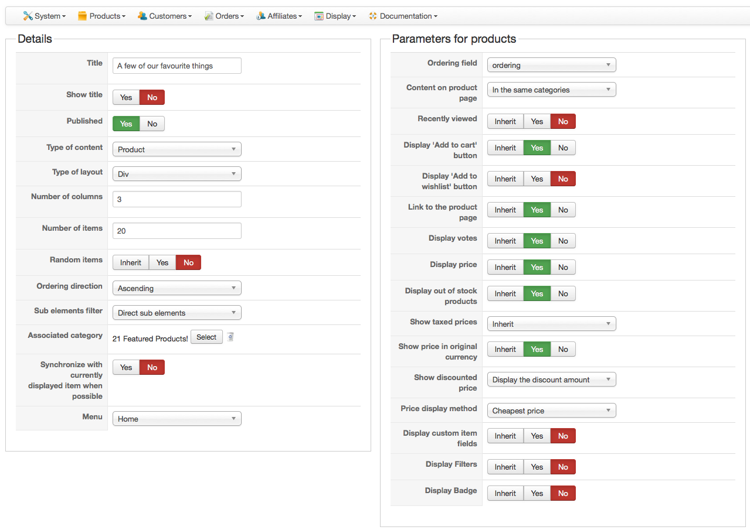
Task: Open the Type of content dropdown
Action: click(177, 149)
